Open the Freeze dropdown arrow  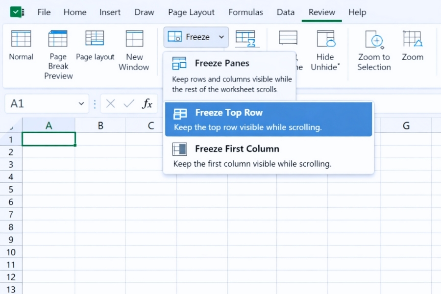(221, 37)
